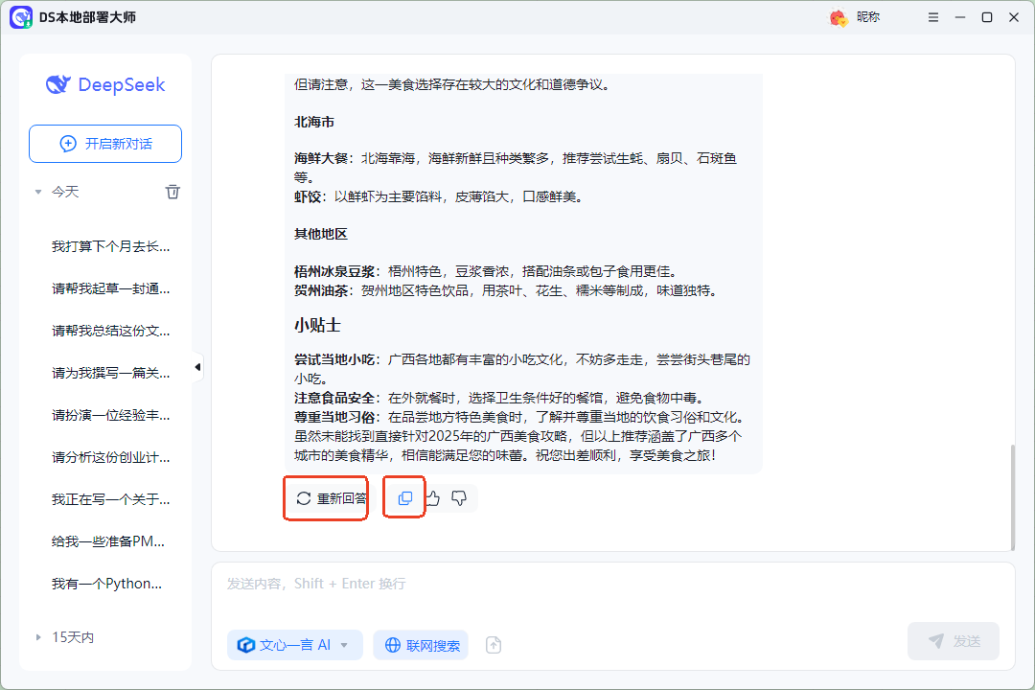Open conversation 给我一些准备PM...

point(108,541)
